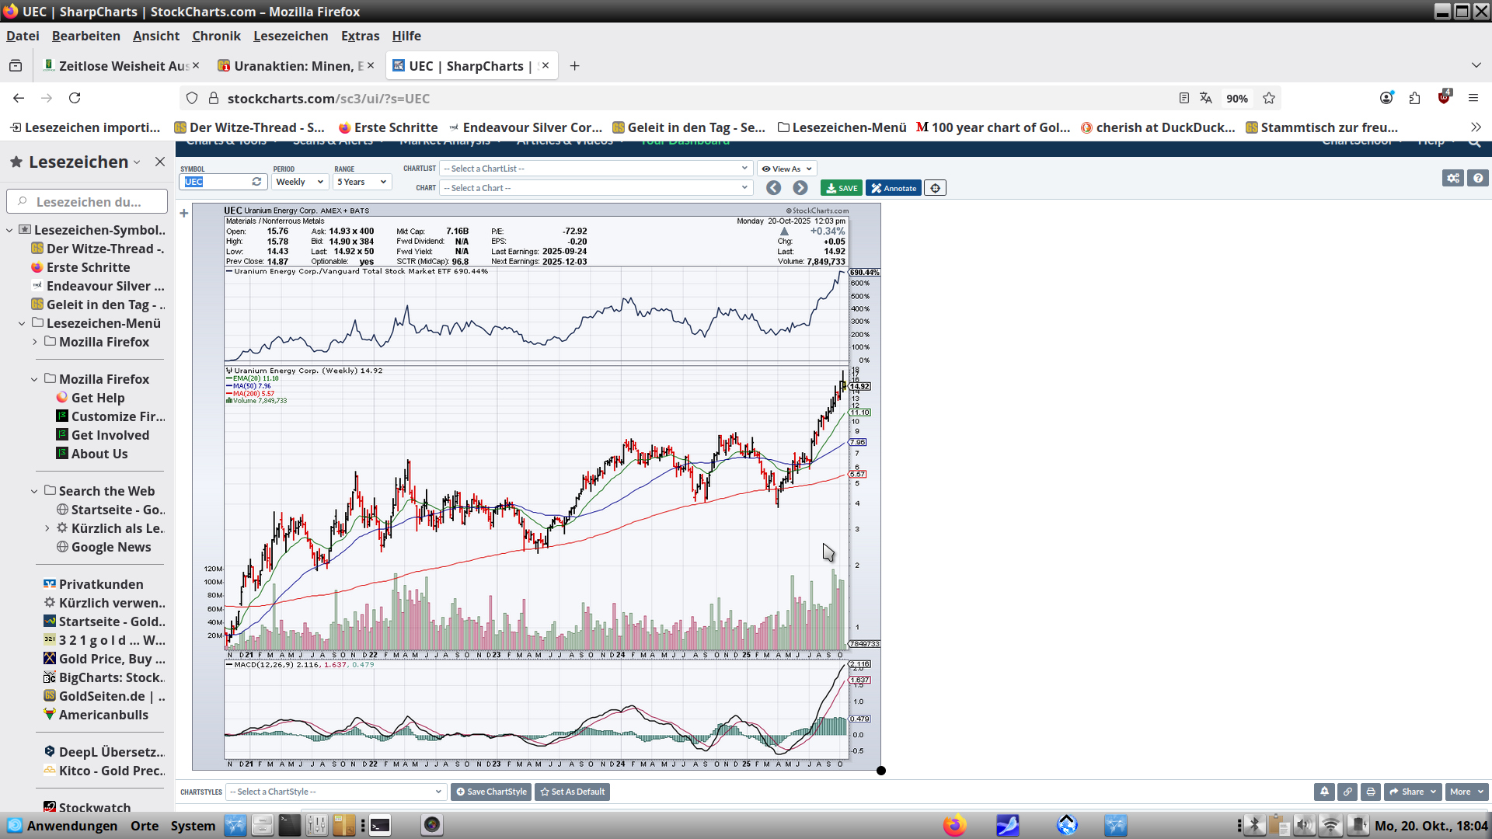The height and width of the screenshot is (839, 1492).
Task: Go to previous chart arrow
Action: point(773,188)
